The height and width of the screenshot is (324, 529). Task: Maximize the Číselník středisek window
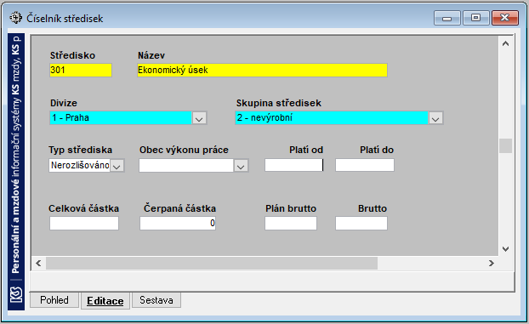point(475,18)
